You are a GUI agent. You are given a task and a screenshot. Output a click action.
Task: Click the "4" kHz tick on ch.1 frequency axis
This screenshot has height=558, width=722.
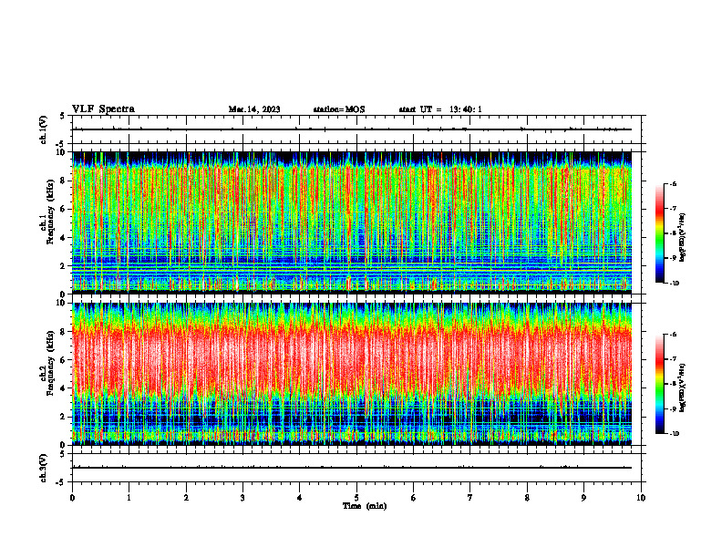(x=64, y=238)
